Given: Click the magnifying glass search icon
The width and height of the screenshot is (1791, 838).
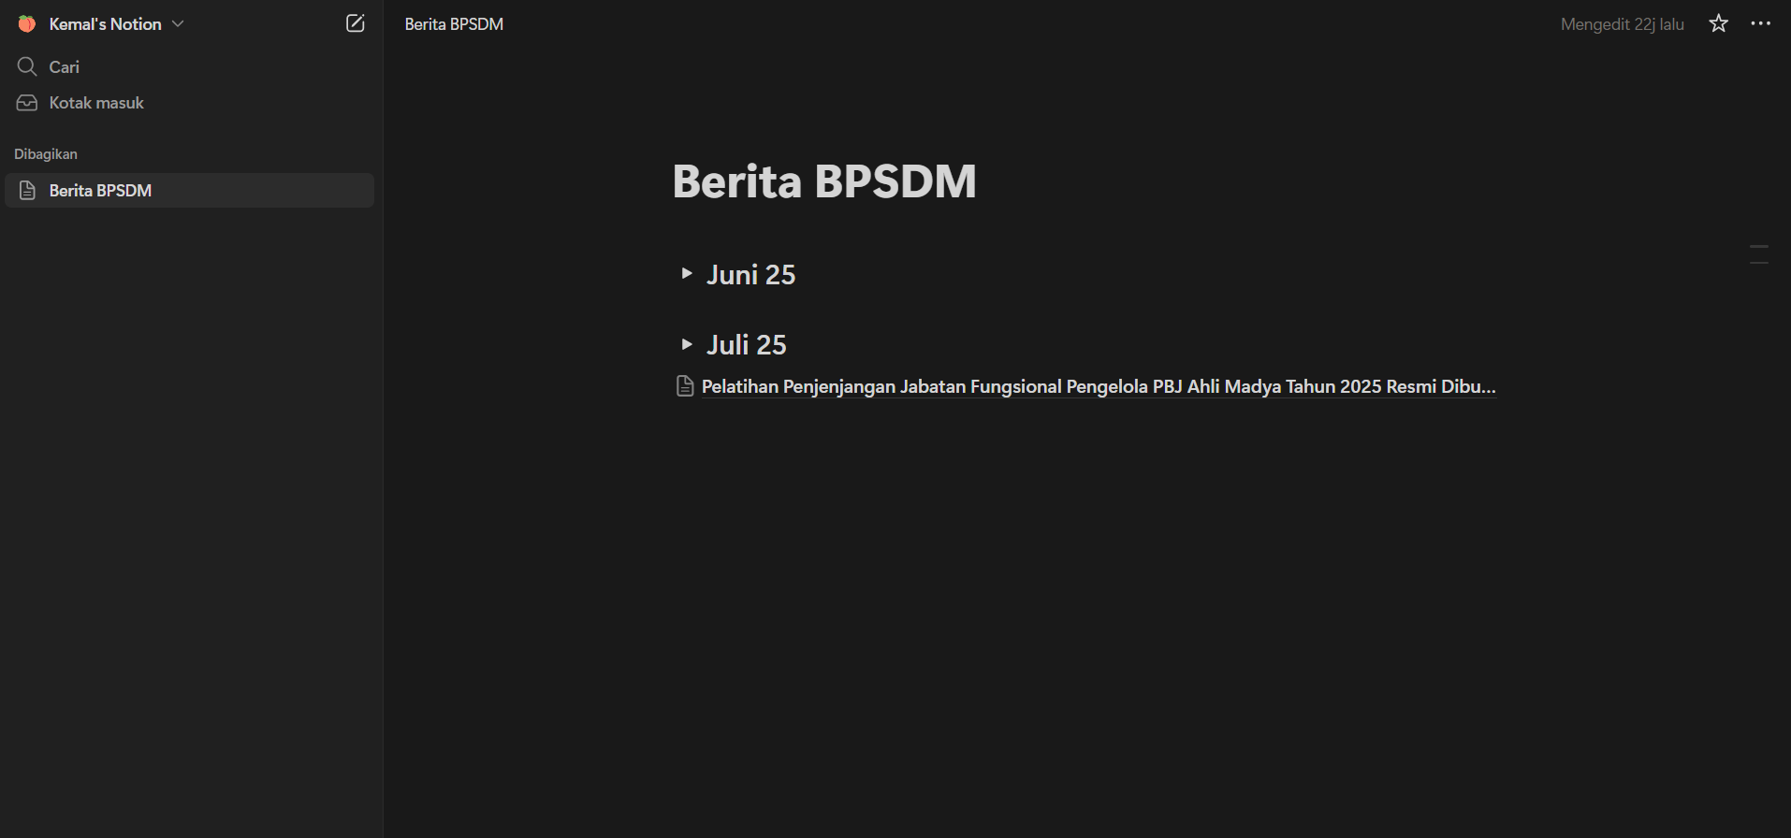Looking at the screenshot, I should point(27,66).
